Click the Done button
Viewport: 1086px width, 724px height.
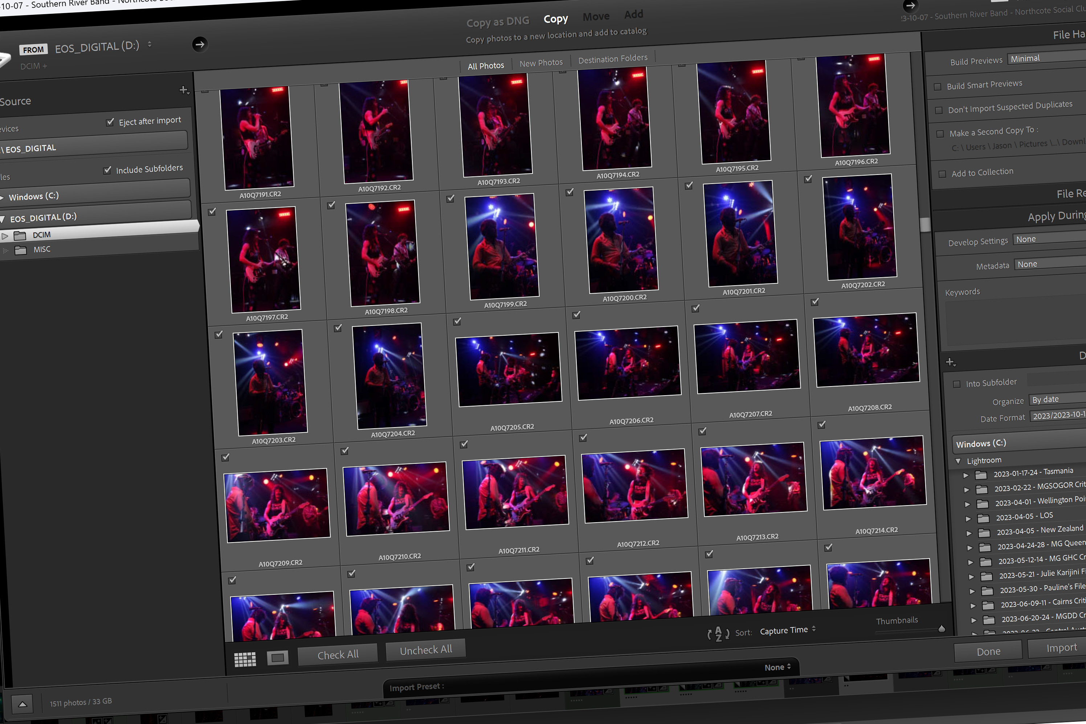point(988,651)
